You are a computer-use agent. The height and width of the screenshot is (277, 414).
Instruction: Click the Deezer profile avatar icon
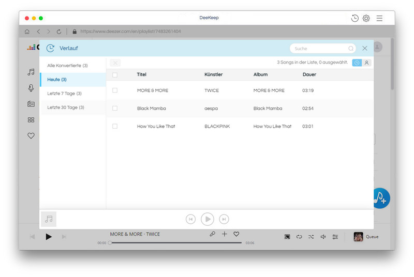pos(378,47)
